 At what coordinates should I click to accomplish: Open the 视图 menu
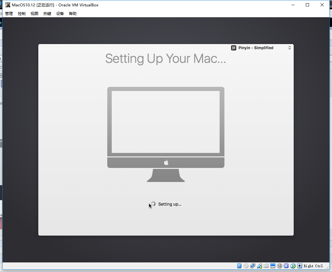pyautogui.click(x=34, y=13)
